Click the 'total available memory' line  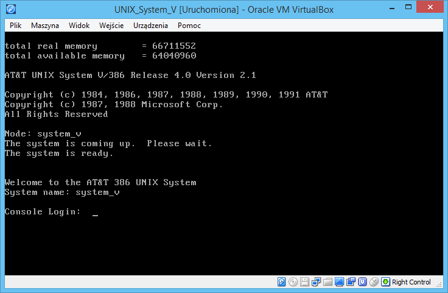tap(100, 55)
